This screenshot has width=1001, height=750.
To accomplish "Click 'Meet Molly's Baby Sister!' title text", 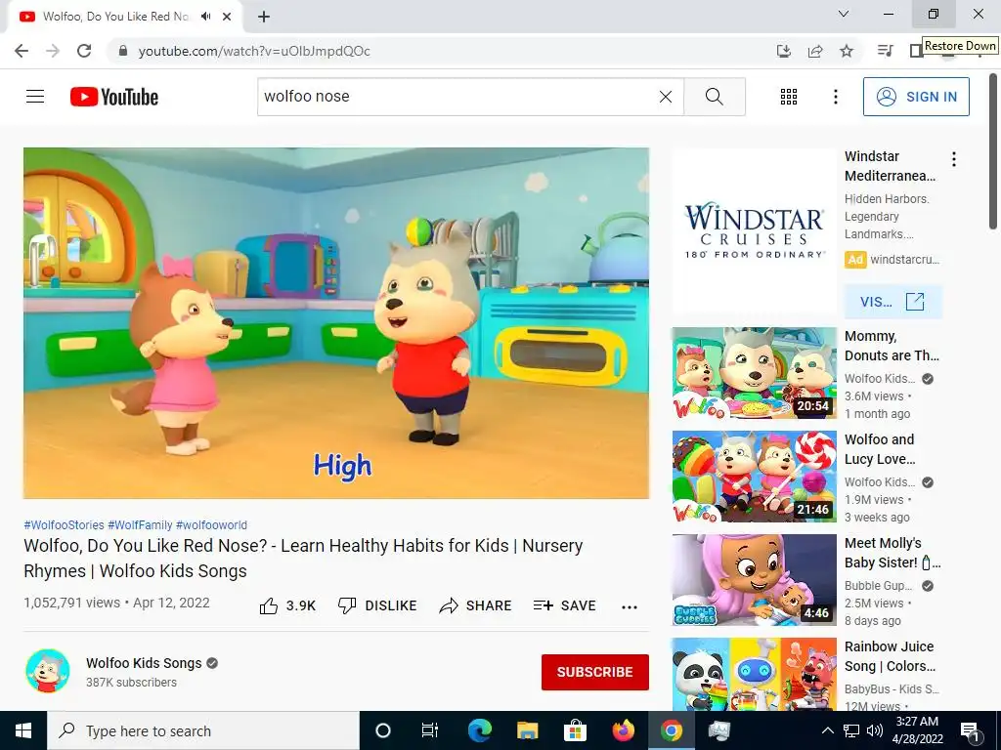I will (x=892, y=553).
